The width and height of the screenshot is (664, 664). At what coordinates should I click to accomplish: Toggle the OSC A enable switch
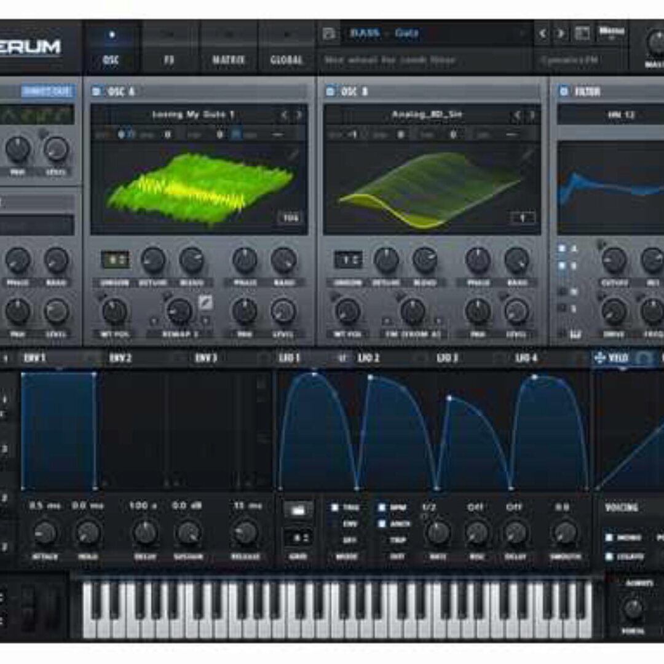[x=97, y=92]
